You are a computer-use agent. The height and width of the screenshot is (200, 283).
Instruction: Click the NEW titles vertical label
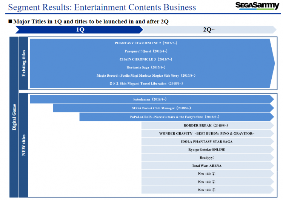tap(24, 145)
